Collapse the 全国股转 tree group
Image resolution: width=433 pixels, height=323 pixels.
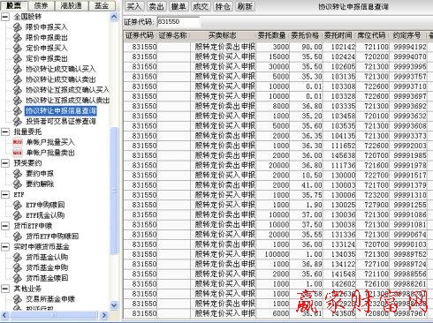point(5,17)
